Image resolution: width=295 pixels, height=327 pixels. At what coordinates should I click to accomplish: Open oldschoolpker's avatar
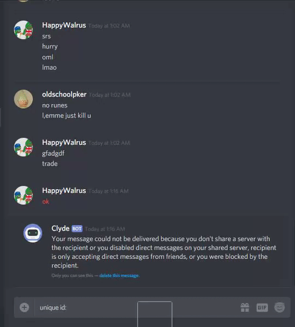(23, 99)
